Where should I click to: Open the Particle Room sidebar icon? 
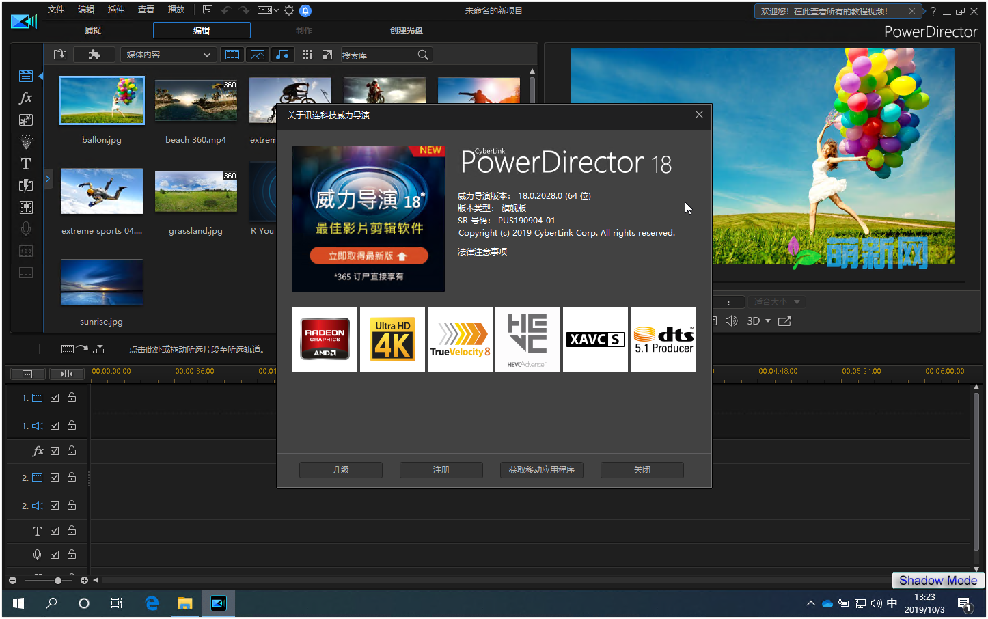[x=26, y=141]
